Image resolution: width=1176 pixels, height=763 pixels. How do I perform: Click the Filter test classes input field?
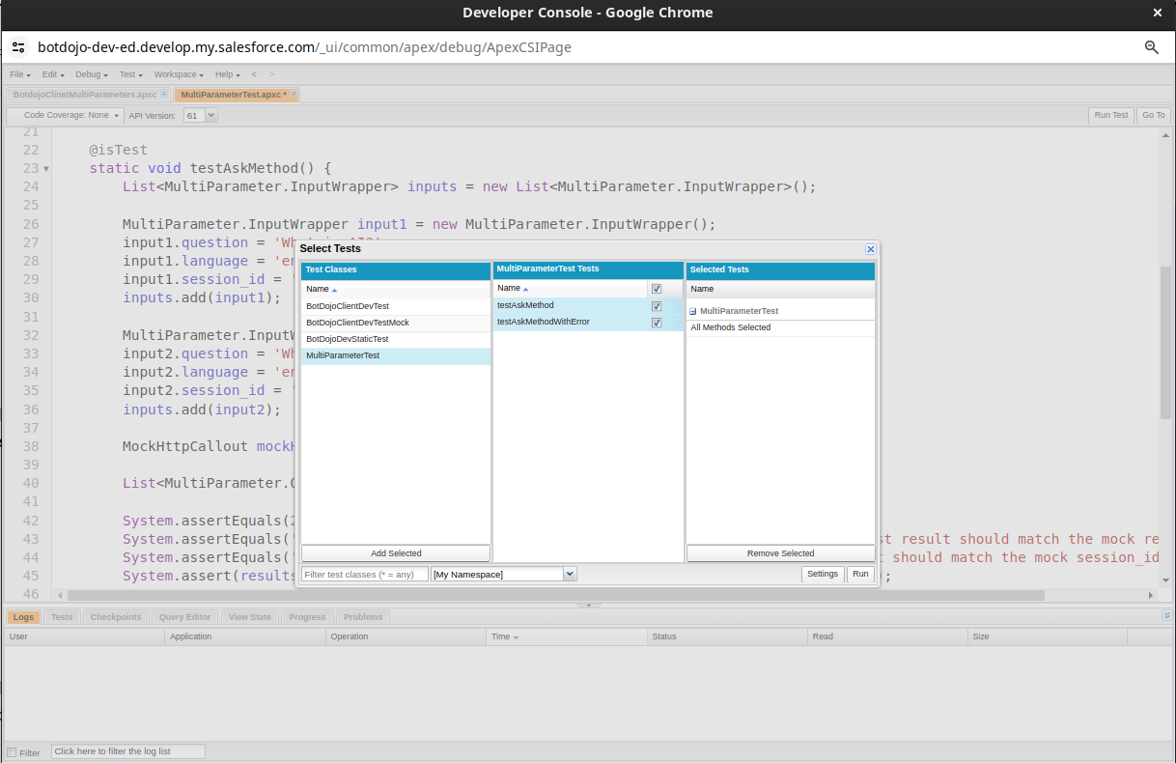click(365, 574)
